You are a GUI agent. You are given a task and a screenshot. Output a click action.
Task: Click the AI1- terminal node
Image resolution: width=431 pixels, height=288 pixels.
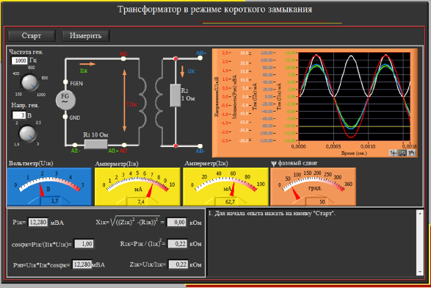(75, 145)
